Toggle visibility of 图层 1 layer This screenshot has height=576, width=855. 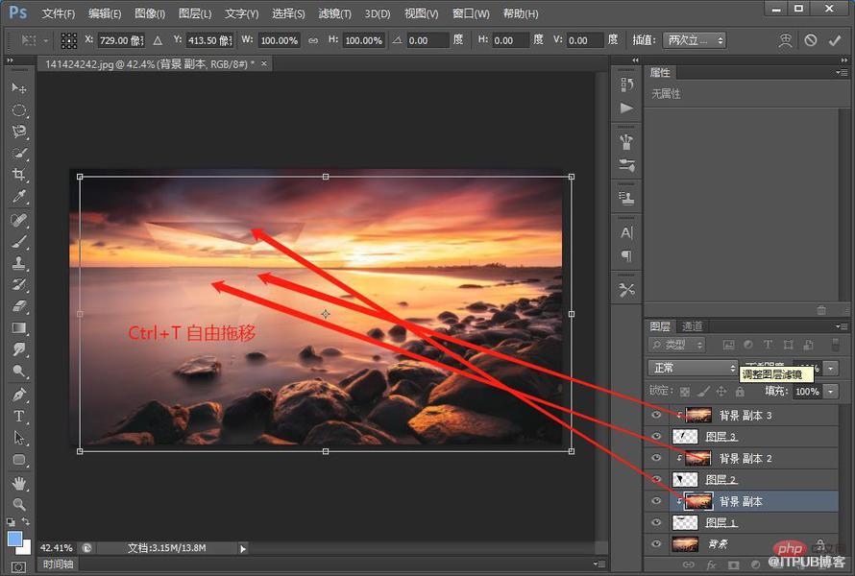click(656, 522)
